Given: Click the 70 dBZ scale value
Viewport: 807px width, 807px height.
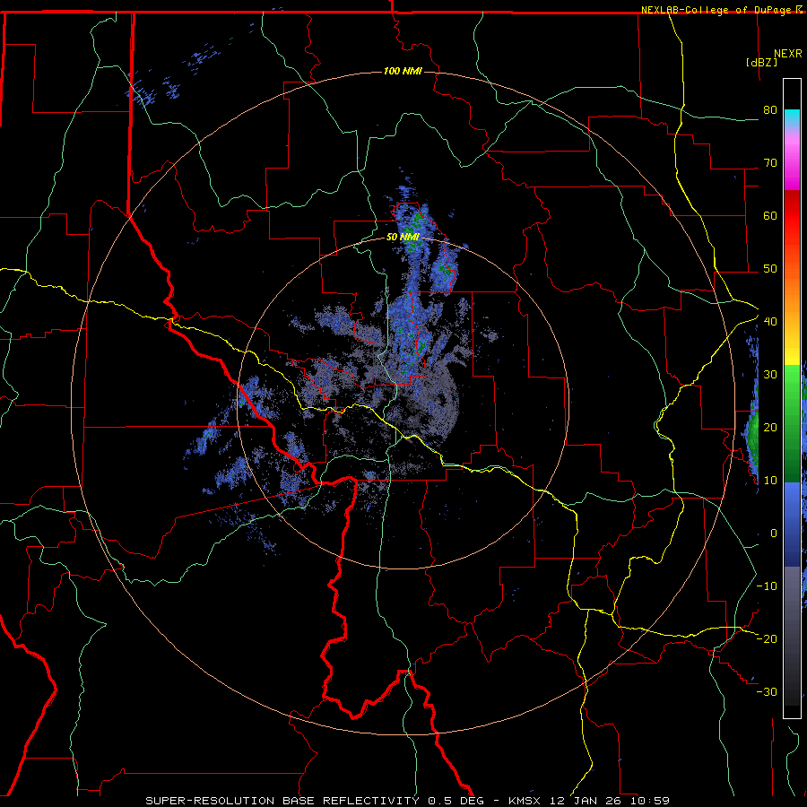Looking at the screenshot, I should (770, 163).
